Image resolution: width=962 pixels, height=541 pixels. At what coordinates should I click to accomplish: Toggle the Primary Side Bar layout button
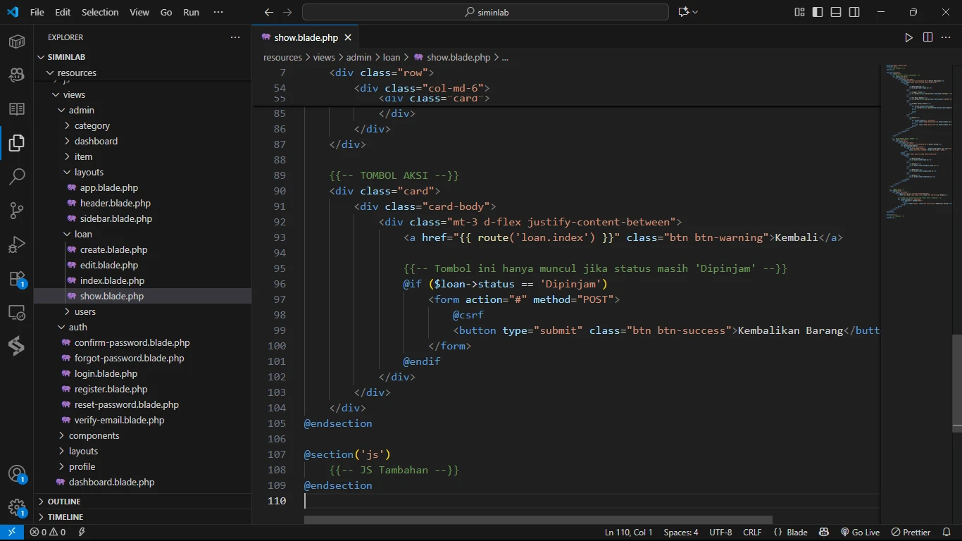point(818,12)
